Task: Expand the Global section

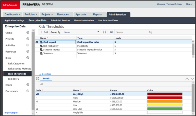Action: click(28, 32)
